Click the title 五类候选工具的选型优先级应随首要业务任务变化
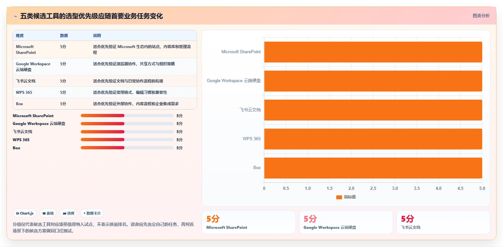The width and height of the screenshot is (503, 247). pyautogui.click(x=91, y=16)
